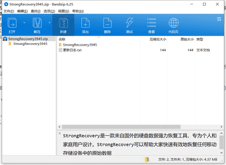Image resolution: width=226 pixels, height=165 pixels.
Task: Open the View (视图) menu
Action: point(63,11)
